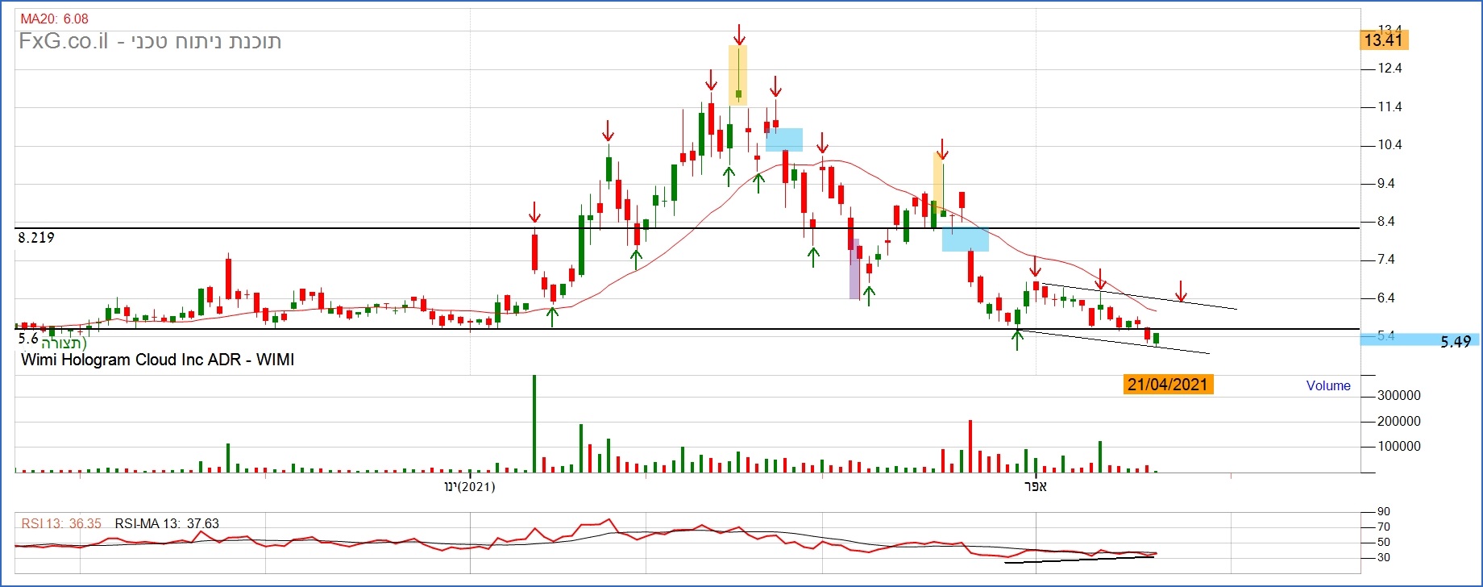
Task: Click the 10.4 price axis value
Action: coord(1390,145)
